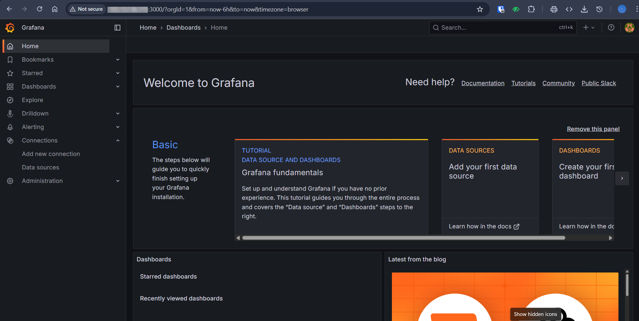
Task: Expand the Bookmarks section chevron
Action: click(x=118, y=60)
